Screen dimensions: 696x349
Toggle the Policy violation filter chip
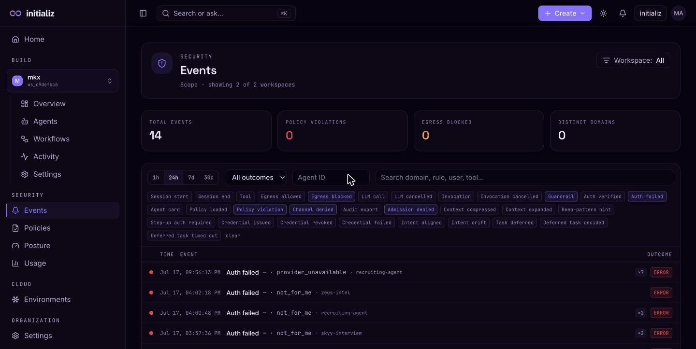260,209
